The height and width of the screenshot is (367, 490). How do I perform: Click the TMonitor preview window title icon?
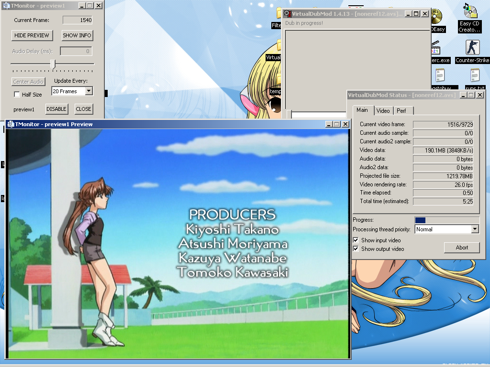point(11,124)
